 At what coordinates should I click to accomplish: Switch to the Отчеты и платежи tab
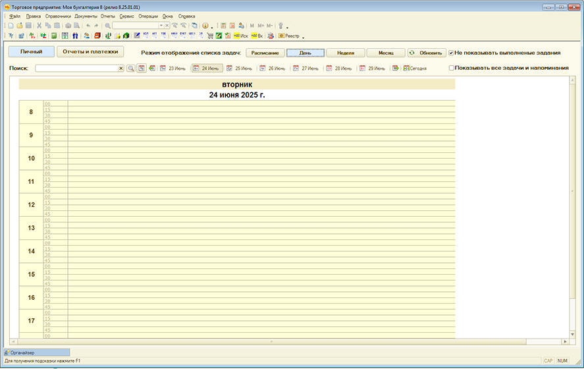(x=90, y=51)
